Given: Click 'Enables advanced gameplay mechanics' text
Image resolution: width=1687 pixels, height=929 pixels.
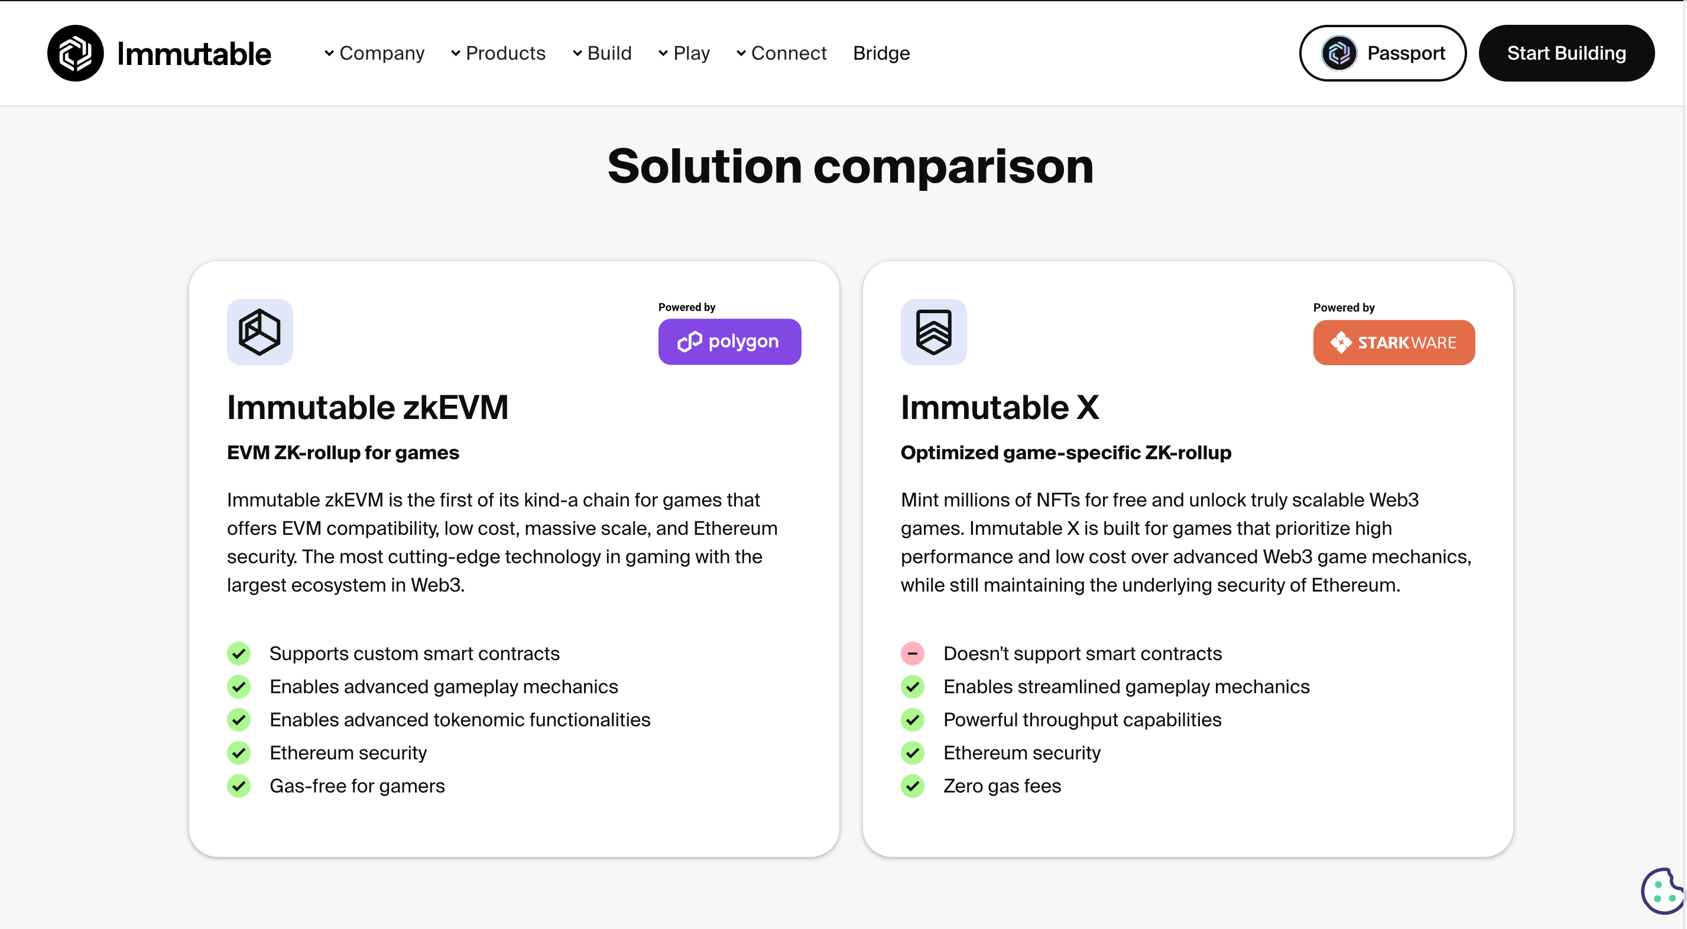Looking at the screenshot, I should (x=444, y=687).
